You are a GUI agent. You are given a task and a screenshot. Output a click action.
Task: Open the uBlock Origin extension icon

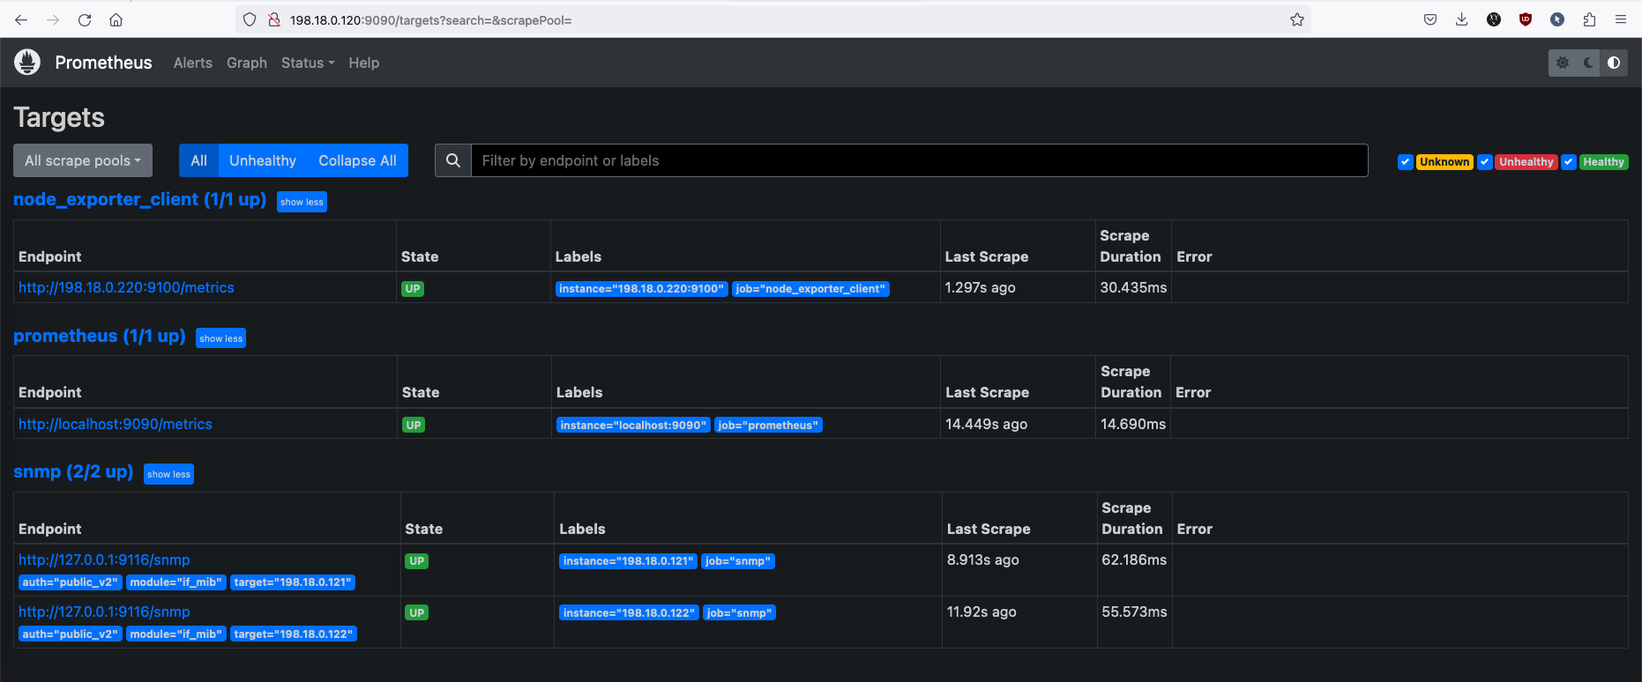[x=1526, y=19]
